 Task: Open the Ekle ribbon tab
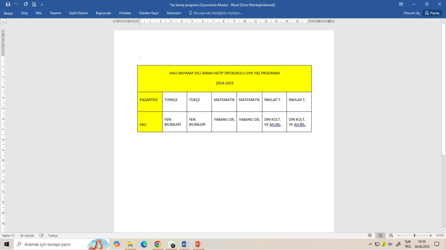pyautogui.click(x=38, y=13)
